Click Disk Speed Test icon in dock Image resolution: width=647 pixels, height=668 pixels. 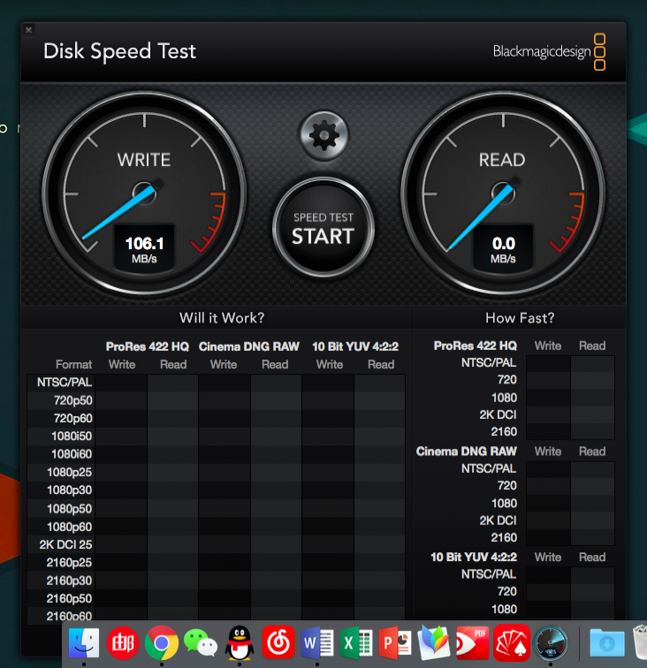tap(551, 643)
